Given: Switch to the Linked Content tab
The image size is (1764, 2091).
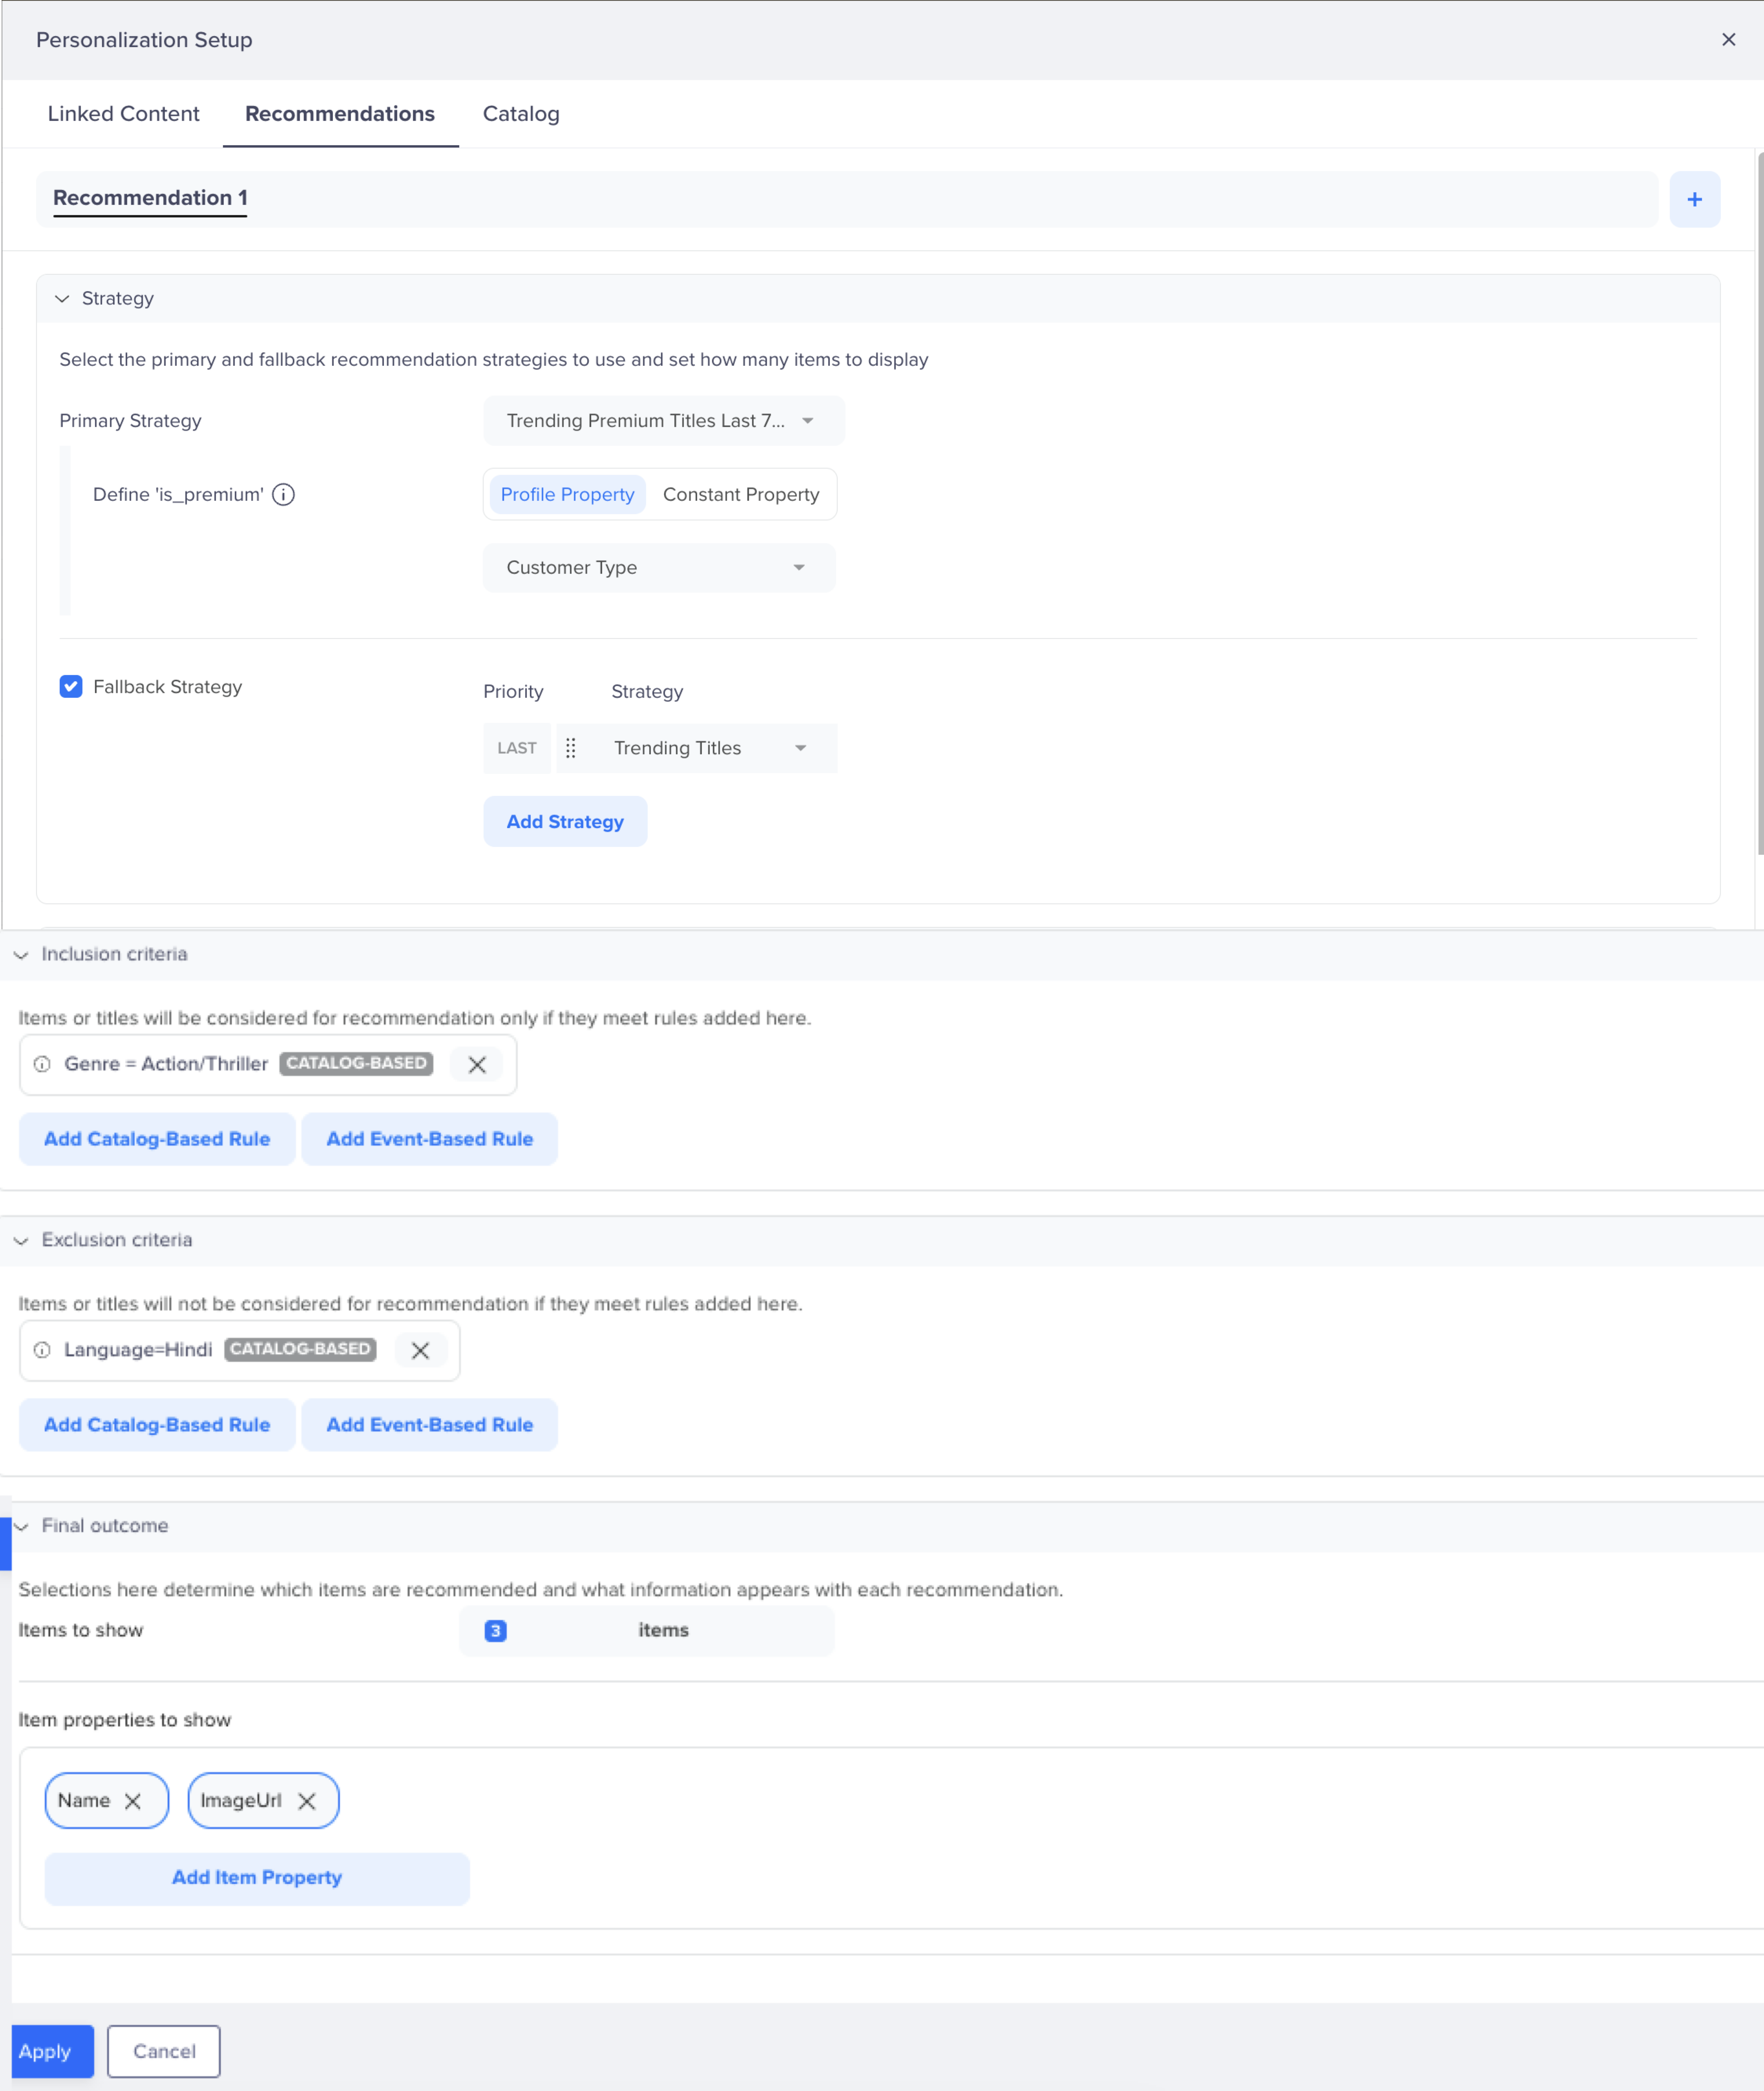Looking at the screenshot, I should point(124,114).
